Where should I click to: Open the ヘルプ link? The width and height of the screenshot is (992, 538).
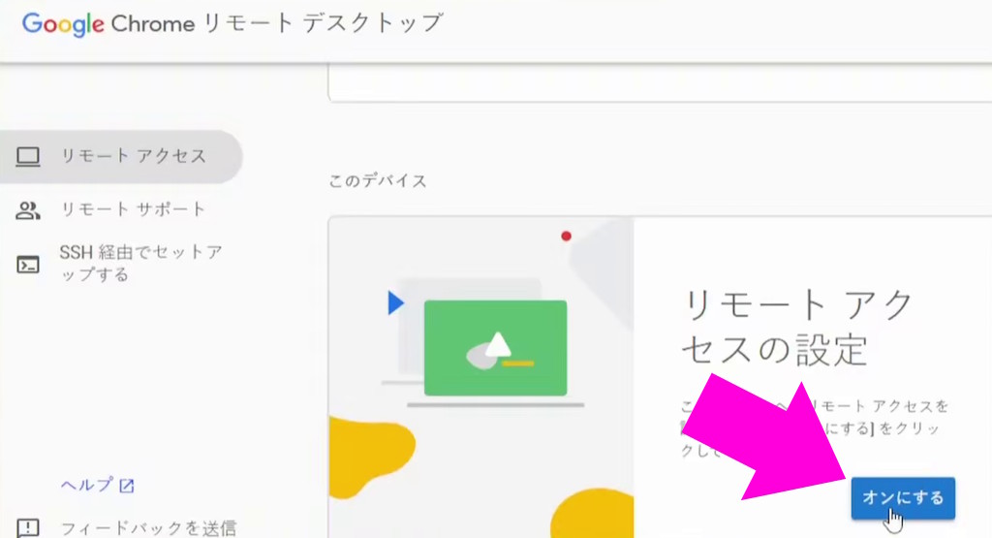coord(86,485)
